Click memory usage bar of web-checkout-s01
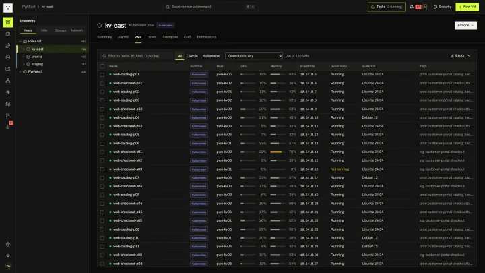The height and width of the screenshot is (273, 485). click(x=278, y=152)
